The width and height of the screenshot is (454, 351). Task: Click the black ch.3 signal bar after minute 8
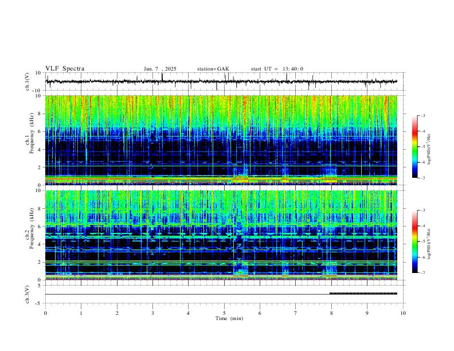coord(363,294)
